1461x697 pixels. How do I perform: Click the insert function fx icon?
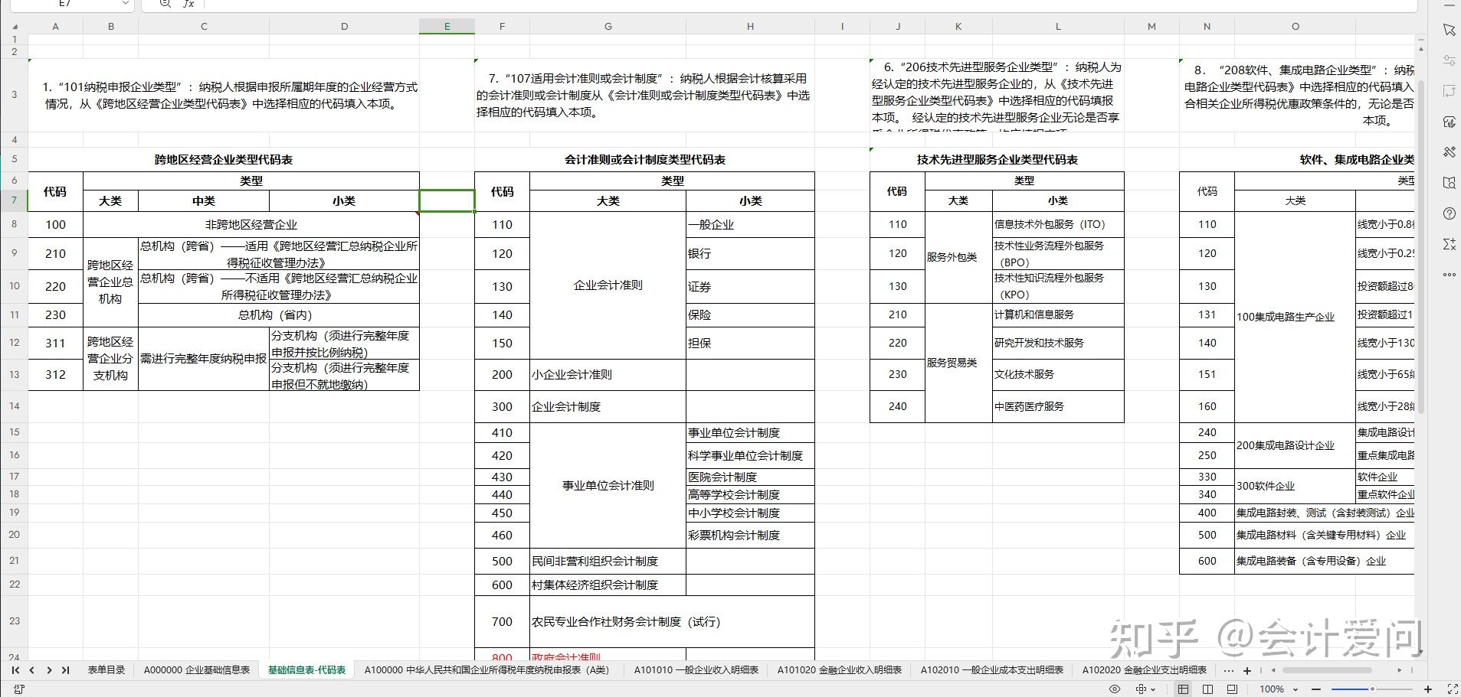pos(188,4)
